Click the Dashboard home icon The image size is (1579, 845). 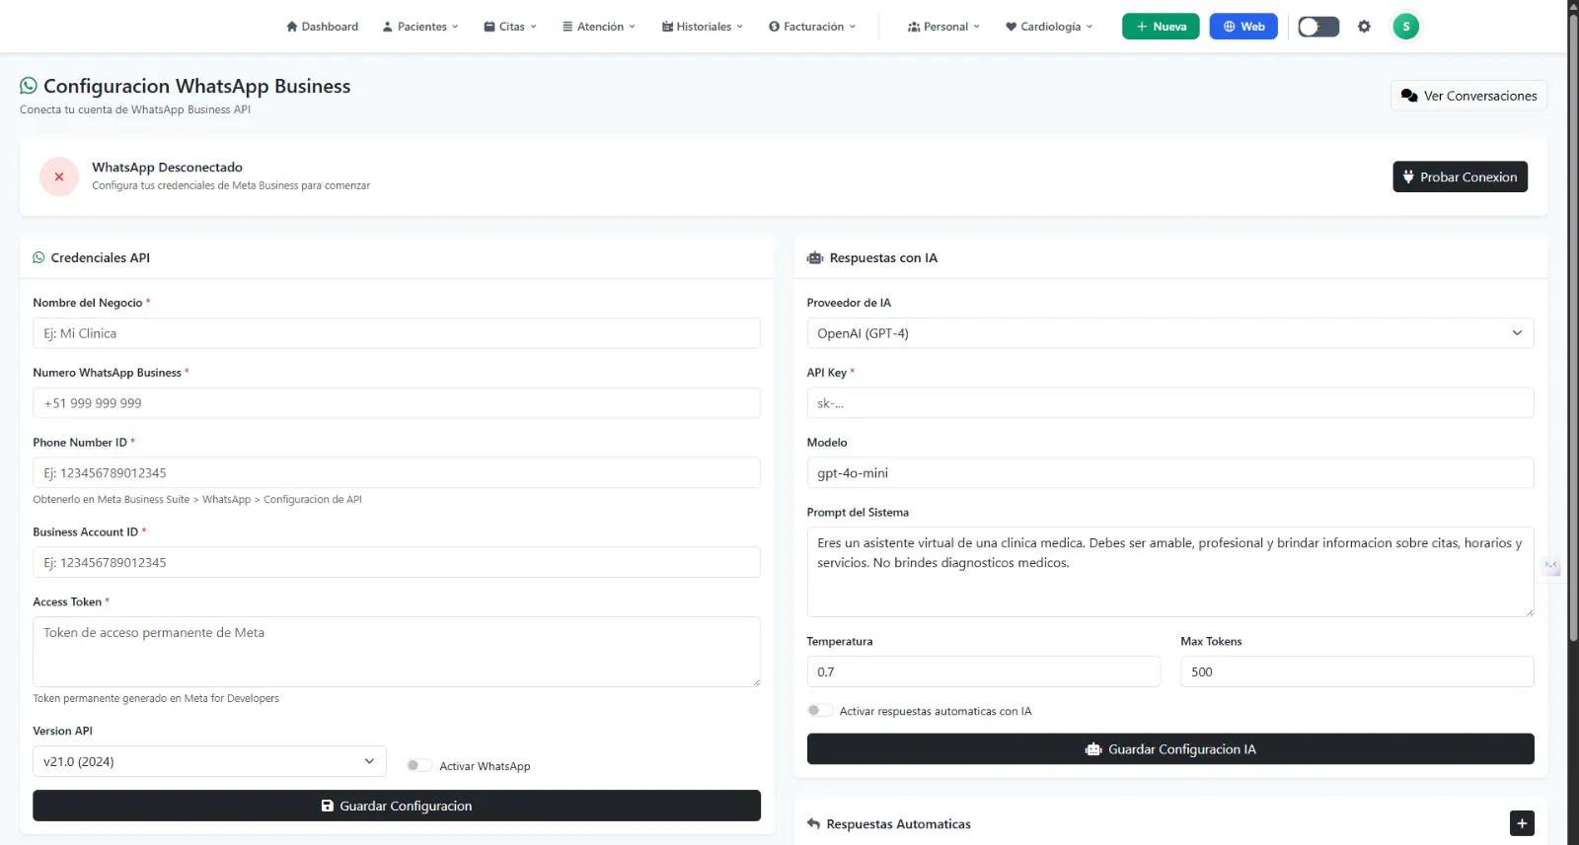[x=292, y=27]
